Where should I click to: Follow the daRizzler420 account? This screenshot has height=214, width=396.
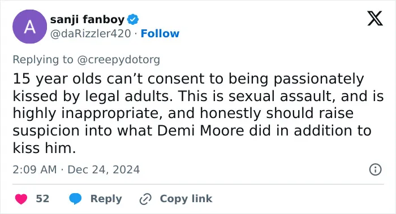(160, 33)
